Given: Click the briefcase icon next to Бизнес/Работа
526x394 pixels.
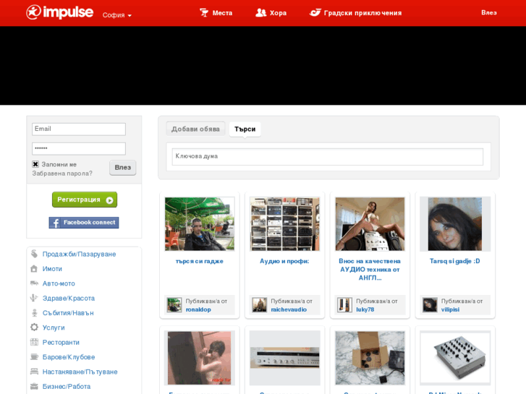Looking at the screenshot, I should pyautogui.click(x=34, y=386).
